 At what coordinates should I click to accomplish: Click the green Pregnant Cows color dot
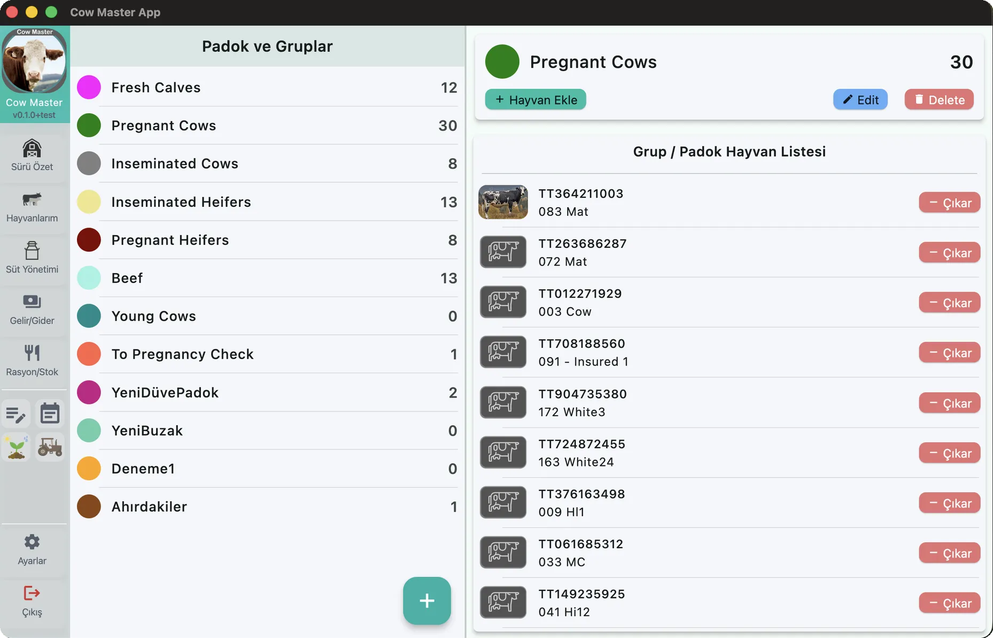[502, 61]
